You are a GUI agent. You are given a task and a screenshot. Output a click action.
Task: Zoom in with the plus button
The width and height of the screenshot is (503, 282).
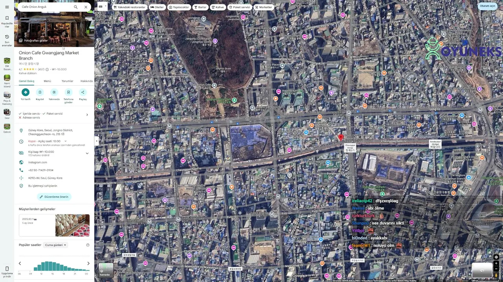click(496, 264)
